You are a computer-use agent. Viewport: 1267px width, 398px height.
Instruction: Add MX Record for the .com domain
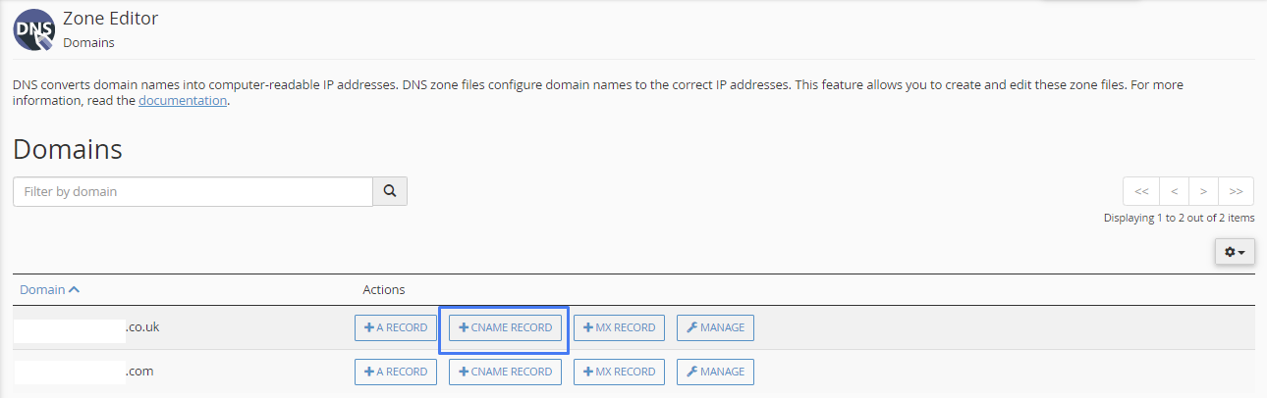click(619, 372)
